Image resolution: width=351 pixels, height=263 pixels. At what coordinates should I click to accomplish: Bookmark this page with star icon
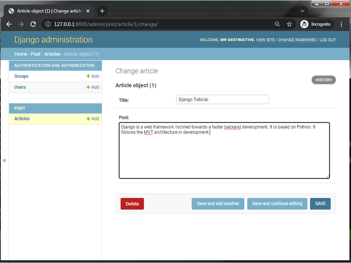coord(289,24)
